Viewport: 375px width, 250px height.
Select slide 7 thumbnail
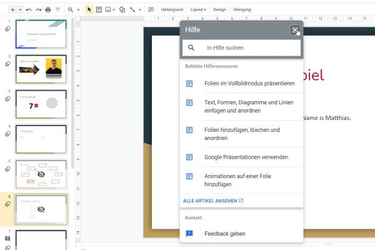(41, 240)
